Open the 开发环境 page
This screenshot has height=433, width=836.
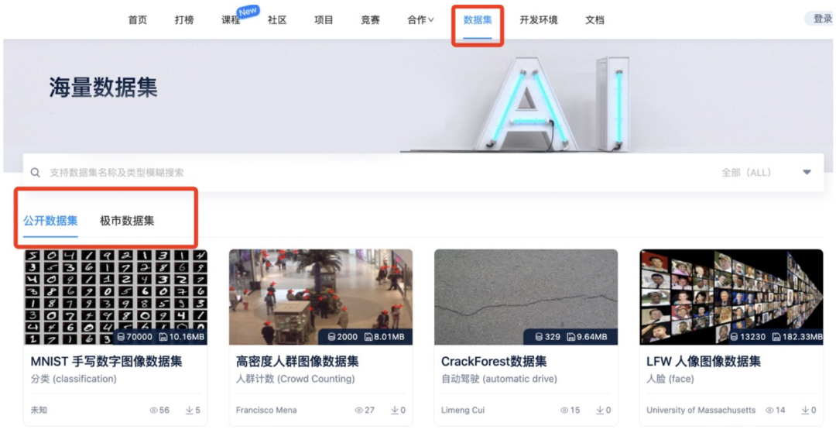(x=539, y=20)
